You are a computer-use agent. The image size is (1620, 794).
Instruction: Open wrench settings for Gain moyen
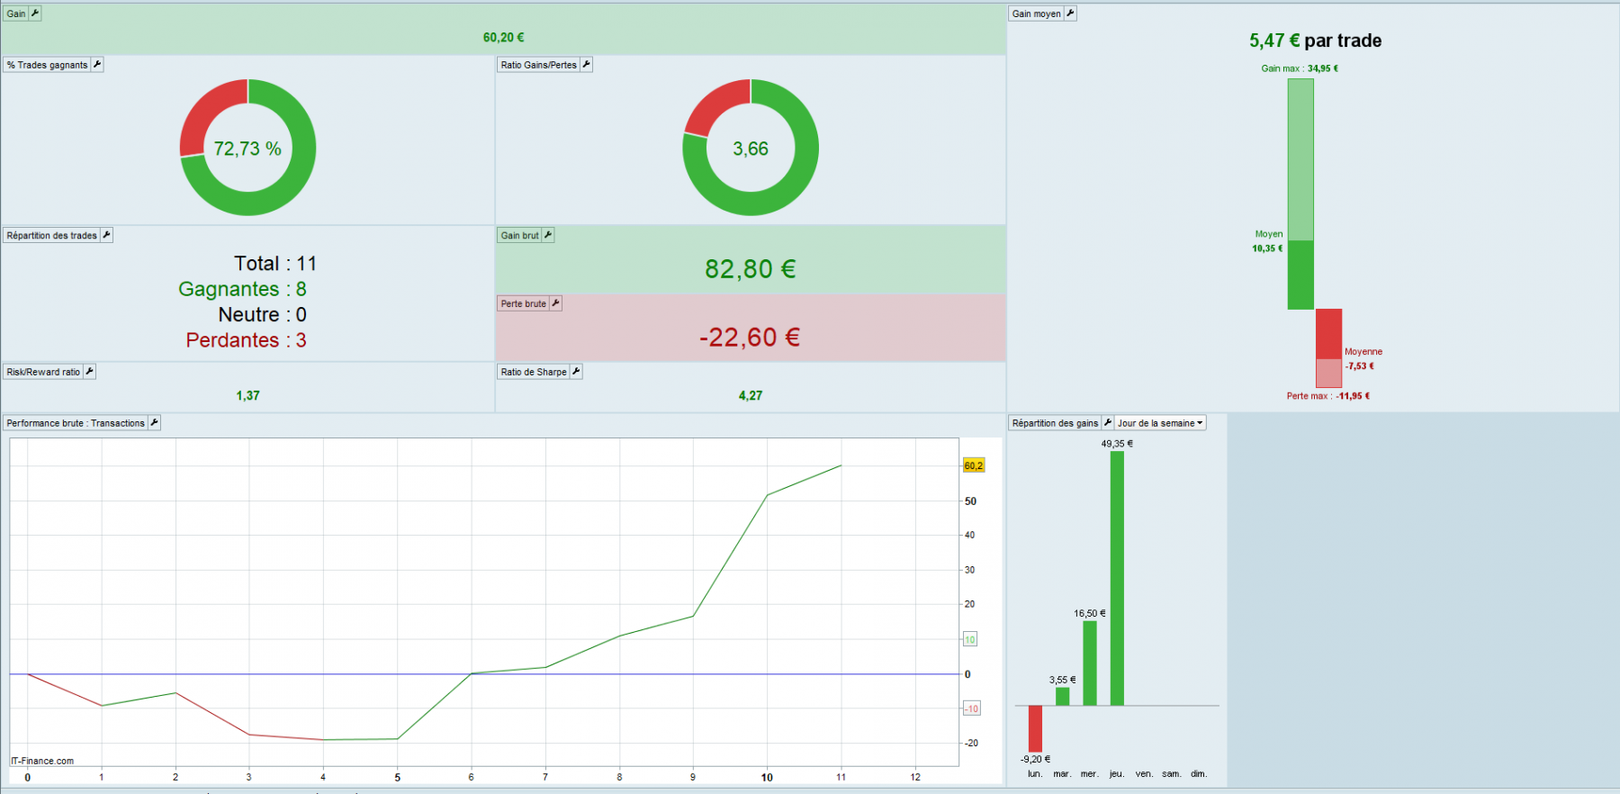(x=1070, y=14)
